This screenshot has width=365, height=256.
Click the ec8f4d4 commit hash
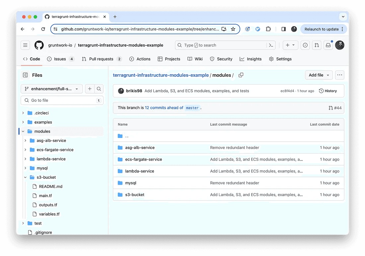tap(287, 91)
